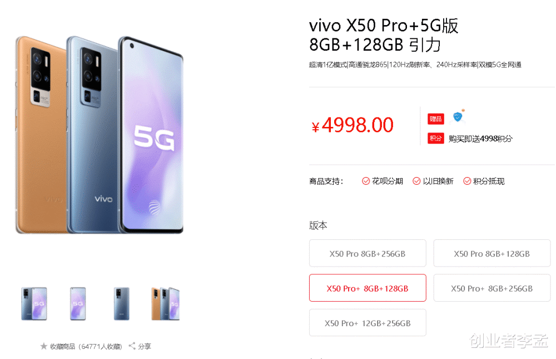Select version X50 Pro 8GB+256GB
Screen dimensions: 556x359
coord(368,253)
